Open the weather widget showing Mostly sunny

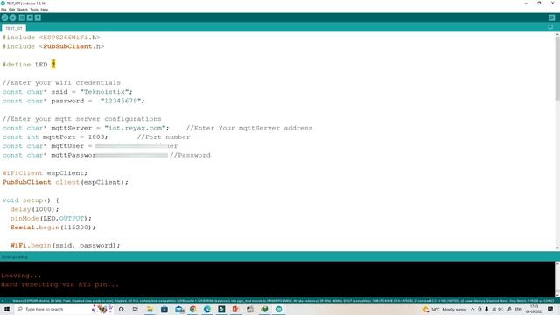(x=445, y=309)
